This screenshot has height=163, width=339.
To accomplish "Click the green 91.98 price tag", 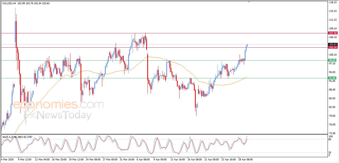I will 332,78.
